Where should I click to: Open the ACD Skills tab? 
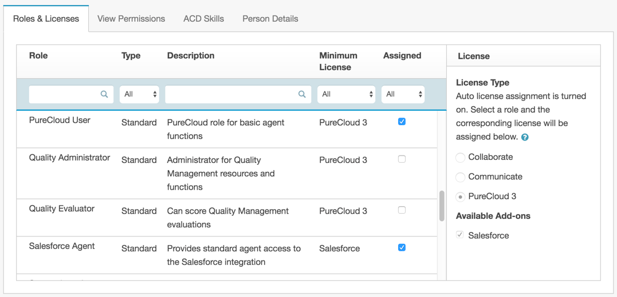[204, 19]
